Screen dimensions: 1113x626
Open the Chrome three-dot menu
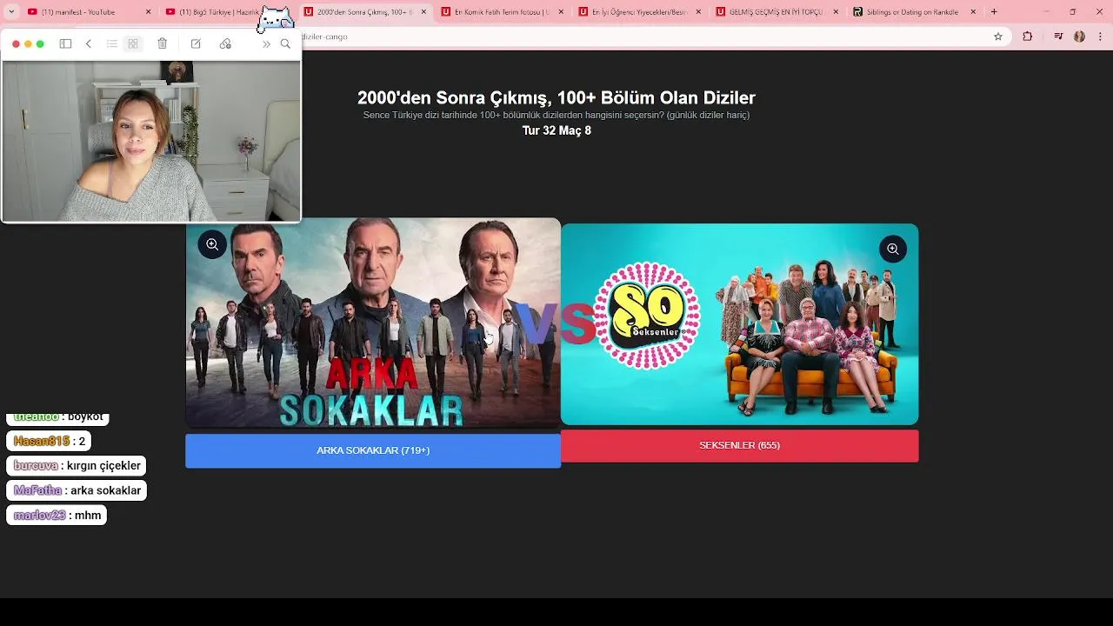coord(1101,37)
